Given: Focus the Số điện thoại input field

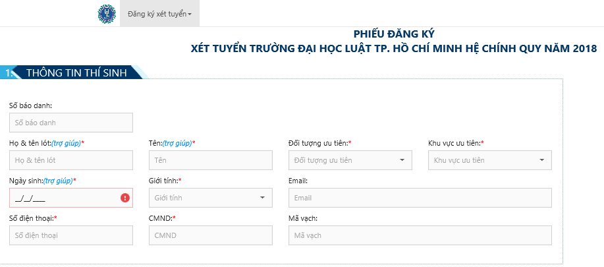Looking at the screenshot, I should tap(71, 235).
